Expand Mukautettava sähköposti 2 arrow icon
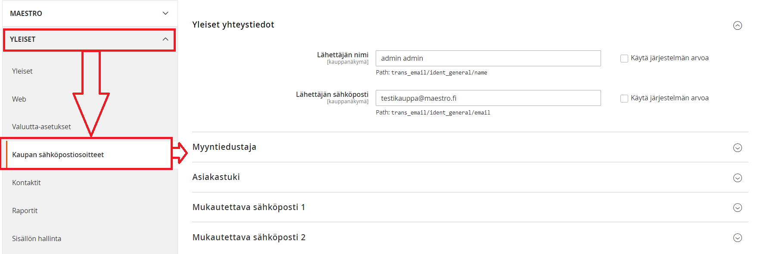 (x=737, y=238)
